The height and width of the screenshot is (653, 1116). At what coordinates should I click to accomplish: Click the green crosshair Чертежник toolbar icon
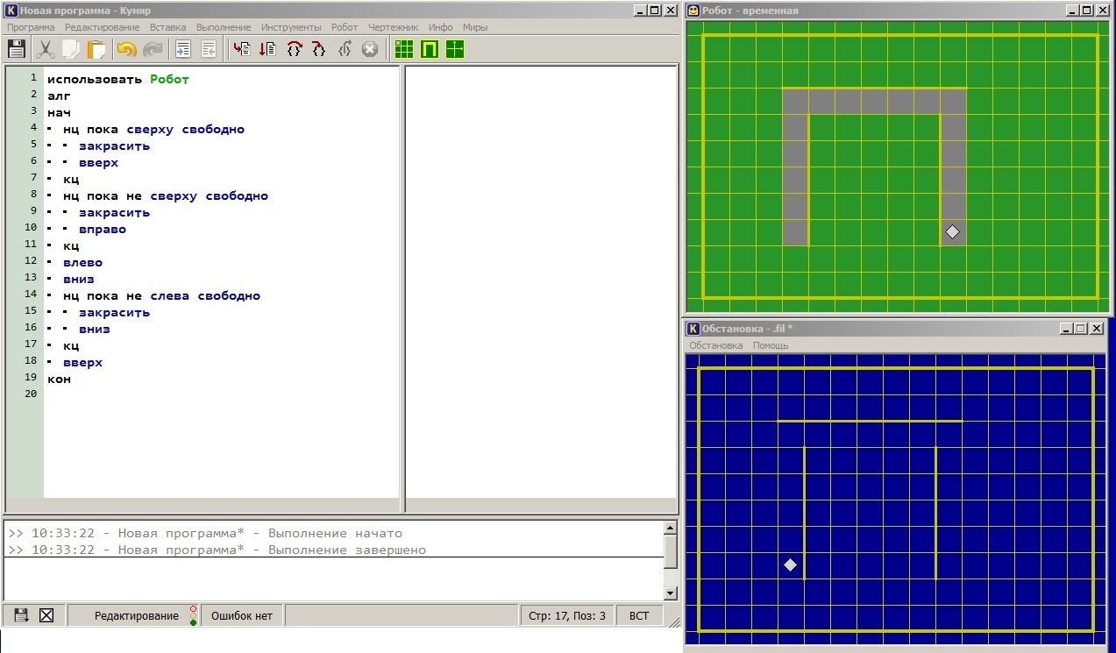coord(454,49)
